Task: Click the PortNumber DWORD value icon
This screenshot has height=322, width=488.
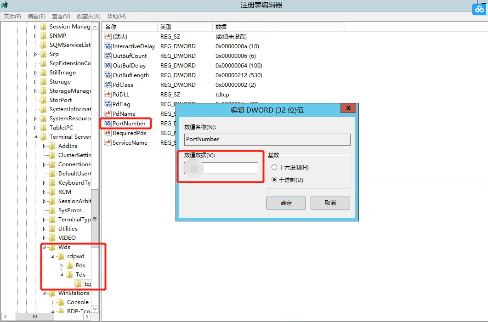Action: 108,123
